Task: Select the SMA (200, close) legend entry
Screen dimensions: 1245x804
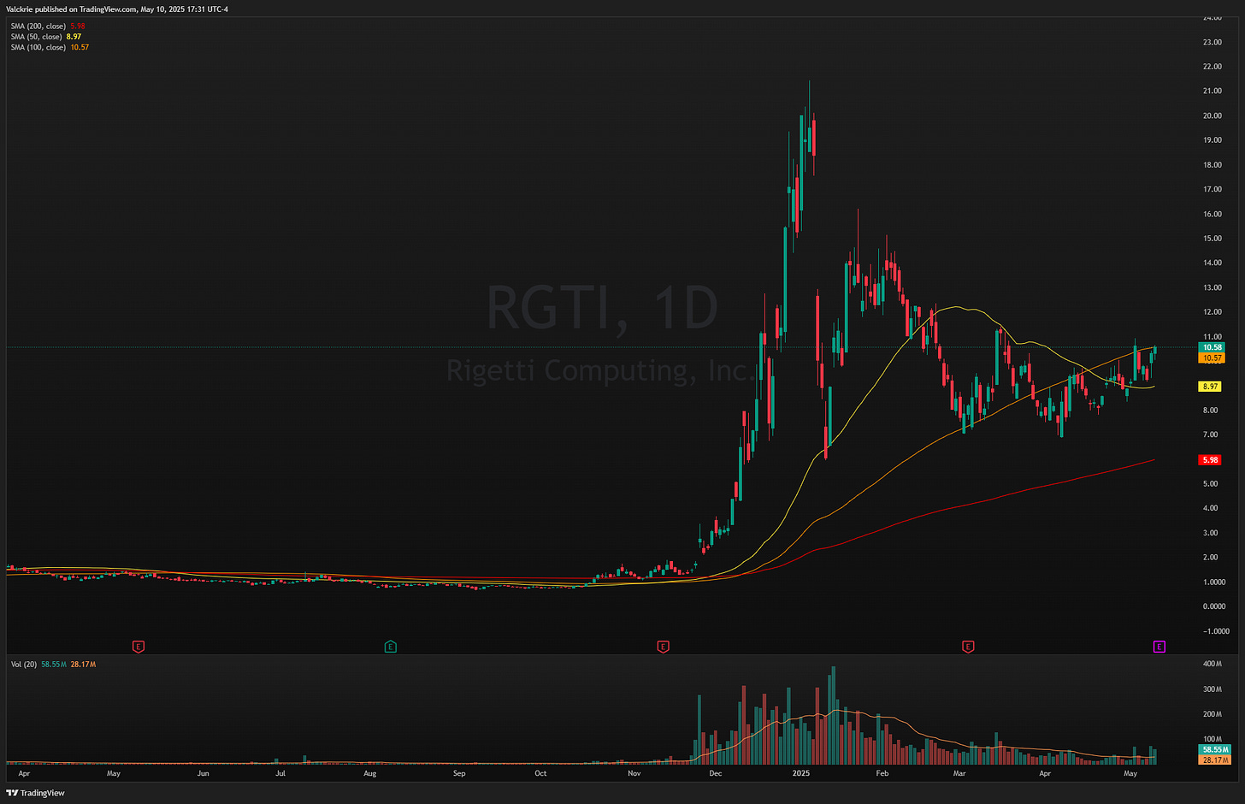Action: [x=48, y=27]
